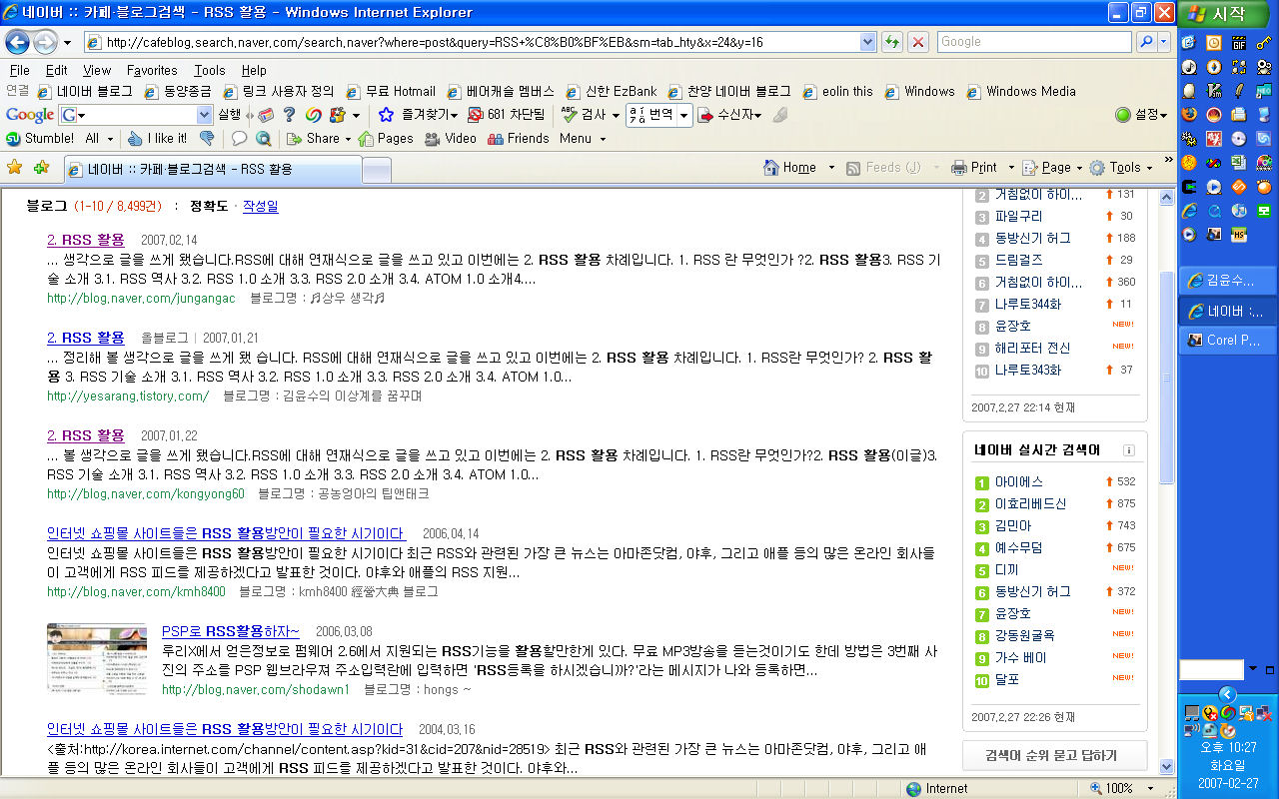Open the StumbleUpon All topics dropdown
This screenshot has width=1279, height=799.
click(x=99, y=139)
